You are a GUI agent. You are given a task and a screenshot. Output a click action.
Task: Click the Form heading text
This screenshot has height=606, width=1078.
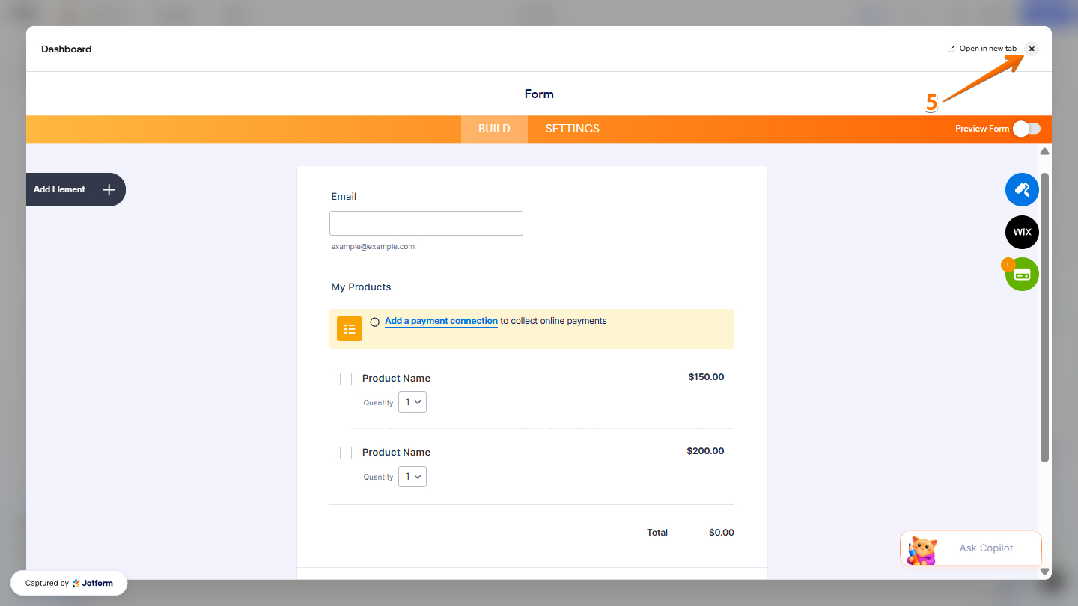tap(539, 94)
